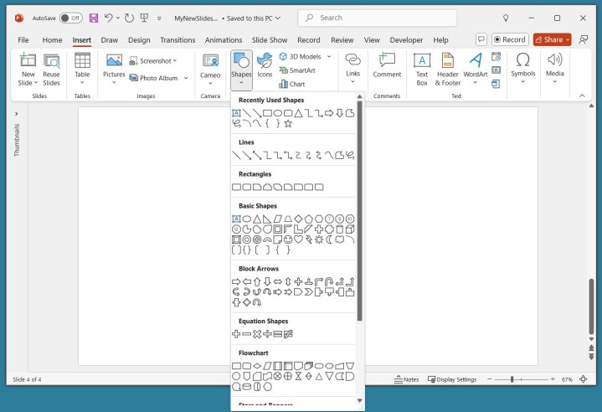The height and width of the screenshot is (412, 602).
Task: Choose the heart shape in Basic Shapes
Action: tap(298, 239)
